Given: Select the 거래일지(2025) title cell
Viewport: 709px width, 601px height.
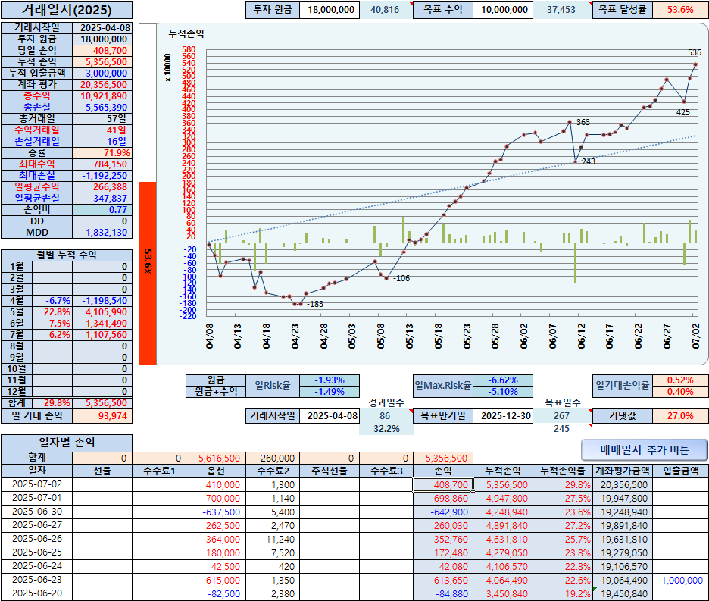Looking at the screenshot, I should (67, 10).
